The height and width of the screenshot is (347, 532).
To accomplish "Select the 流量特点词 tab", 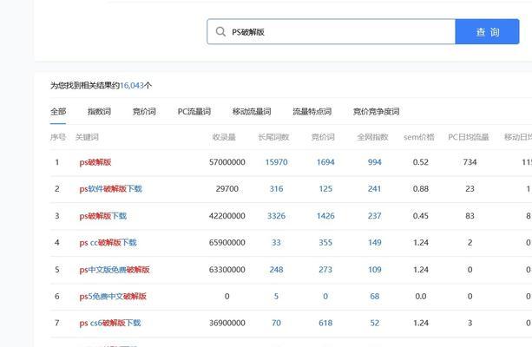I will point(312,112).
